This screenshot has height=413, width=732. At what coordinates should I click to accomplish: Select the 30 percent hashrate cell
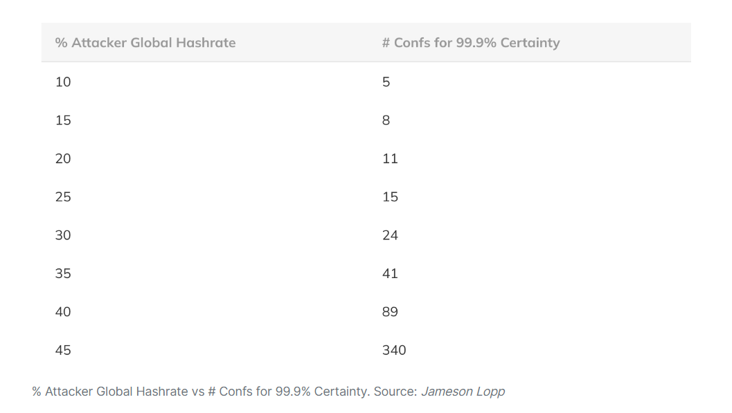coord(63,235)
